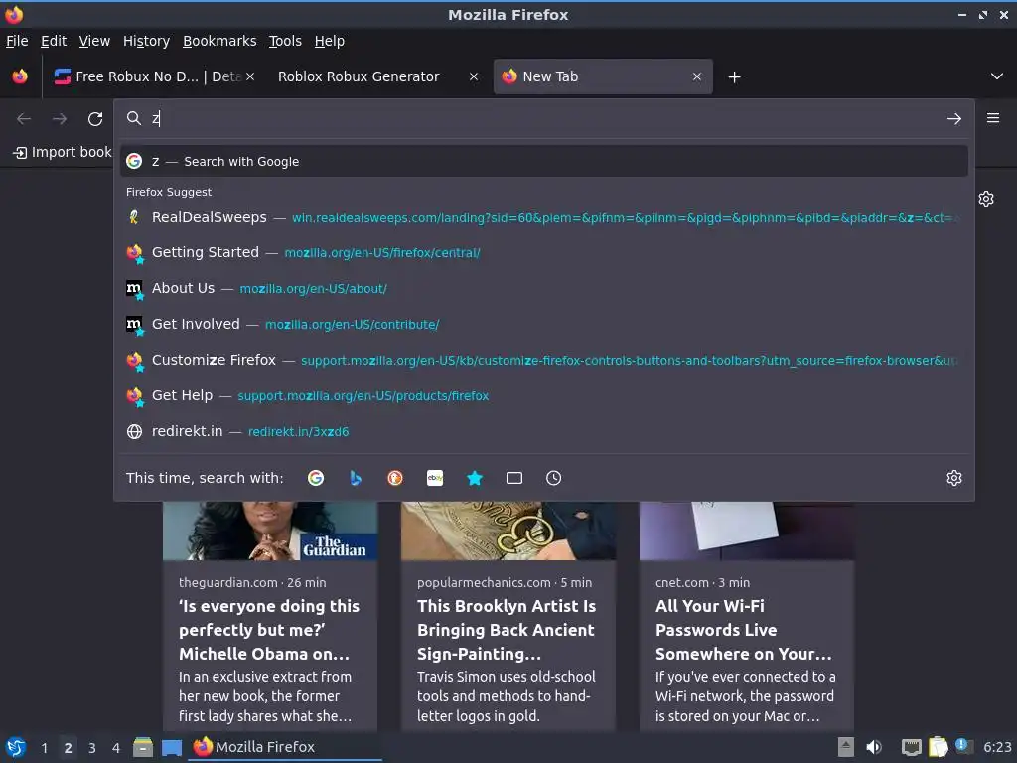
Task: Open the Getting Started suggestion
Action: coord(543,252)
